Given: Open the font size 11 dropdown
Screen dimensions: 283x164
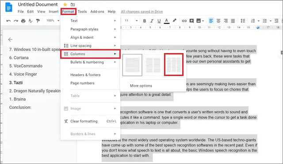Looking at the screenshot, I should point(131,21).
